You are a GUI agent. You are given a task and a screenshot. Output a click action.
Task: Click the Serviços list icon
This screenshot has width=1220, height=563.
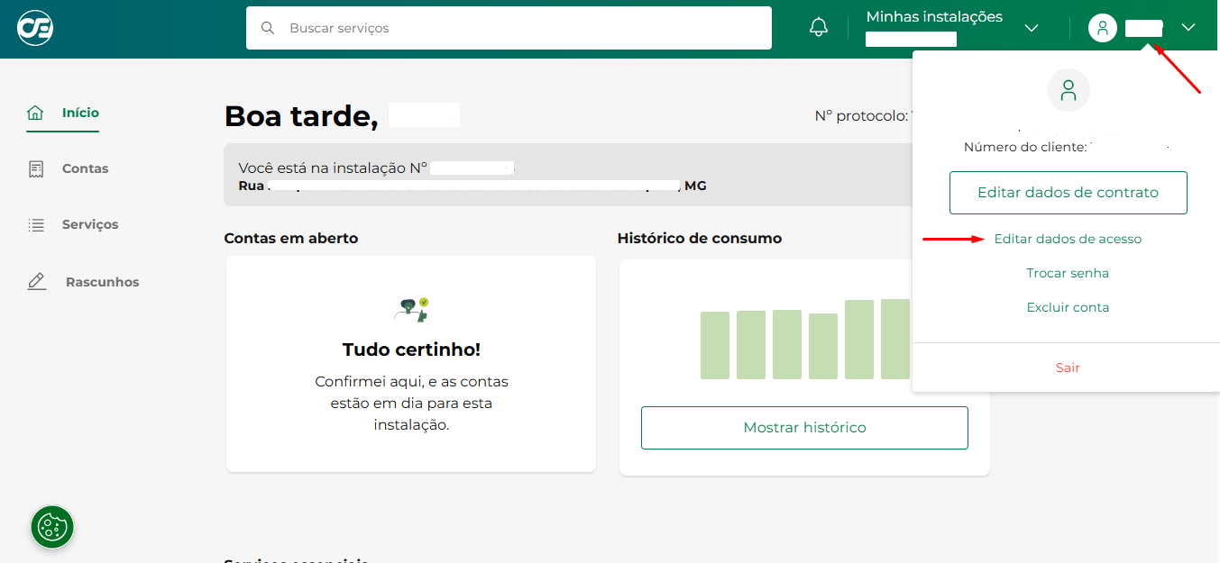click(36, 225)
